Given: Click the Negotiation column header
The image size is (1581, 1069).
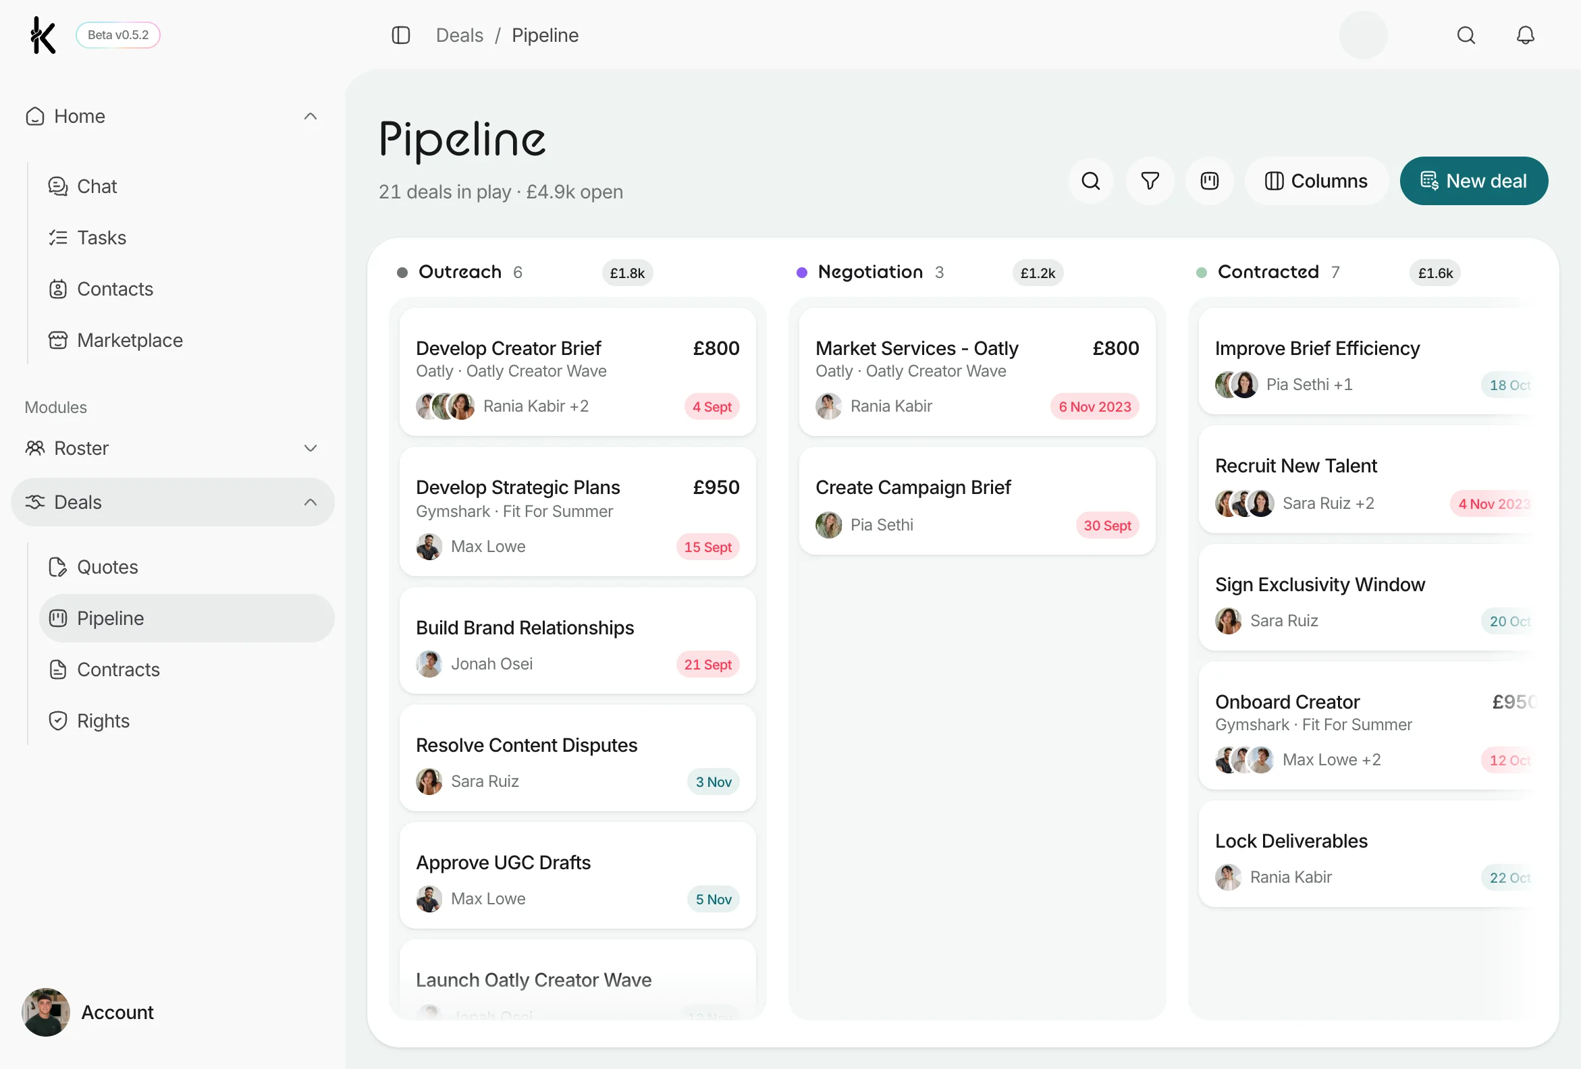Looking at the screenshot, I should 870,272.
